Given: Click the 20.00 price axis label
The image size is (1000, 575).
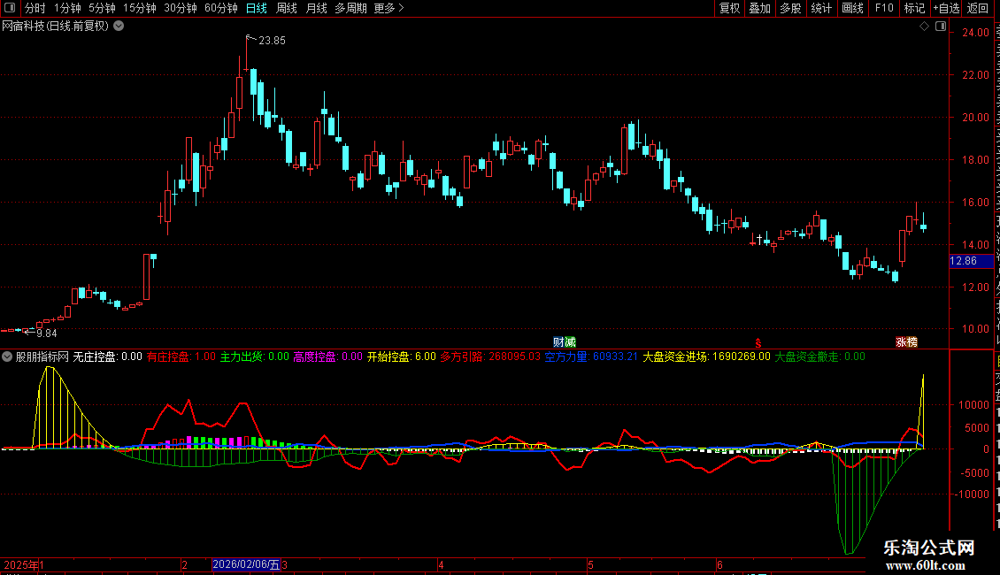Looking at the screenshot, I should (x=975, y=118).
